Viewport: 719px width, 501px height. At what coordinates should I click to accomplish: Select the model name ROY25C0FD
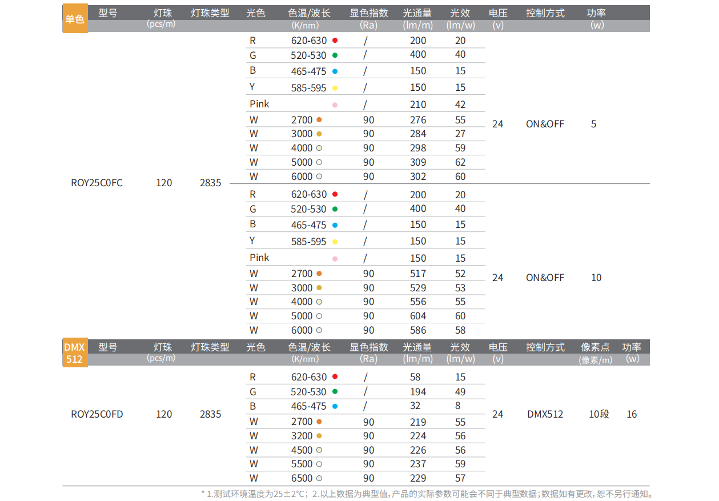click(97, 414)
